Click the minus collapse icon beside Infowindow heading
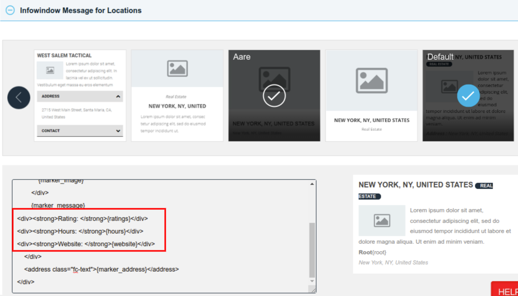Viewport: 518px width, 296px height. (9, 10)
